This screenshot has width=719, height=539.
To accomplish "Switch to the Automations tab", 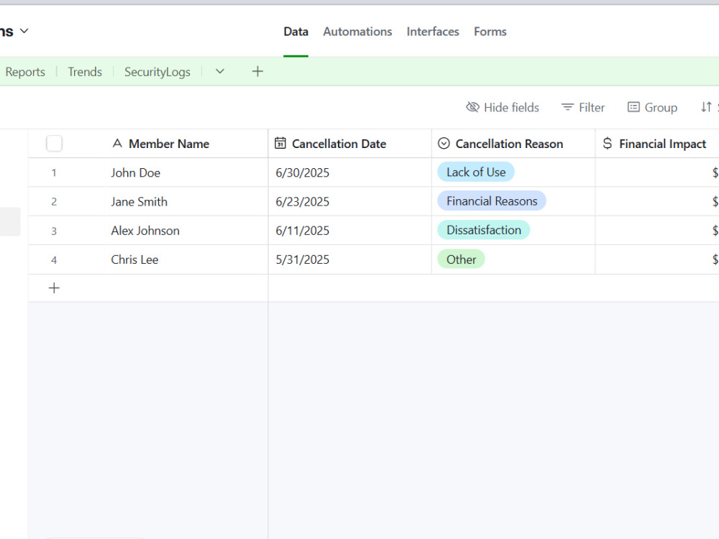I will [x=357, y=32].
